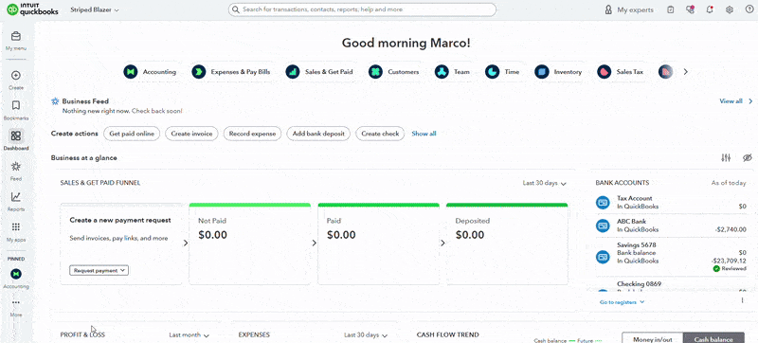The height and width of the screenshot is (343, 758).
Task: Open the Not Paid funnel card
Action: tap(249, 244)
